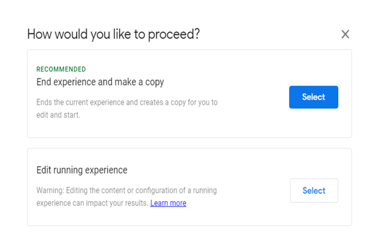Choose to edit the running experience
The image size is (377, 251).
(314, 190)
